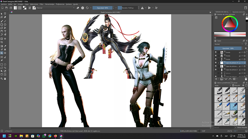Toggle eraser mode in top toolbar
The width and height of the screenshot is (248, 139).
point(78,8)
